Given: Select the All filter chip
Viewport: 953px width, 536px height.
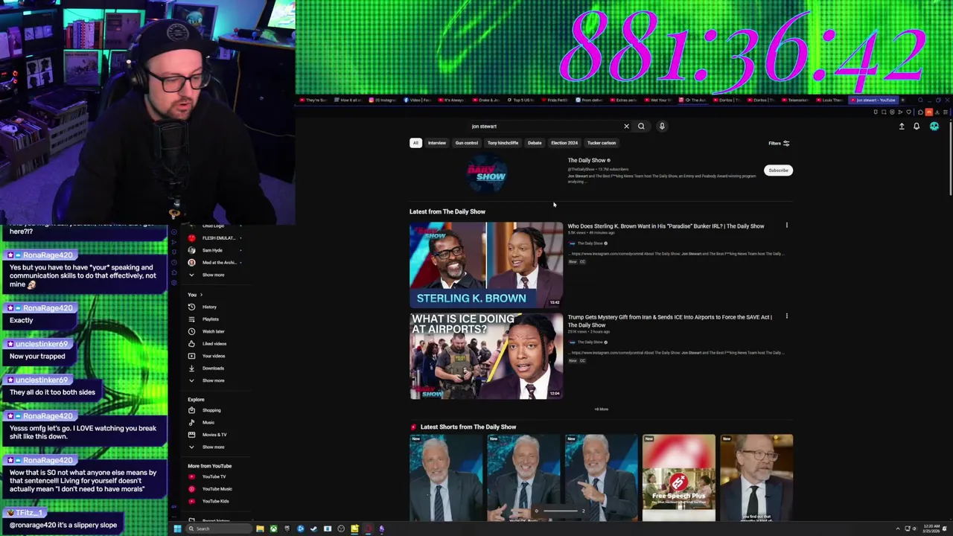Looking at the screenshot, I should pos(415,143).
